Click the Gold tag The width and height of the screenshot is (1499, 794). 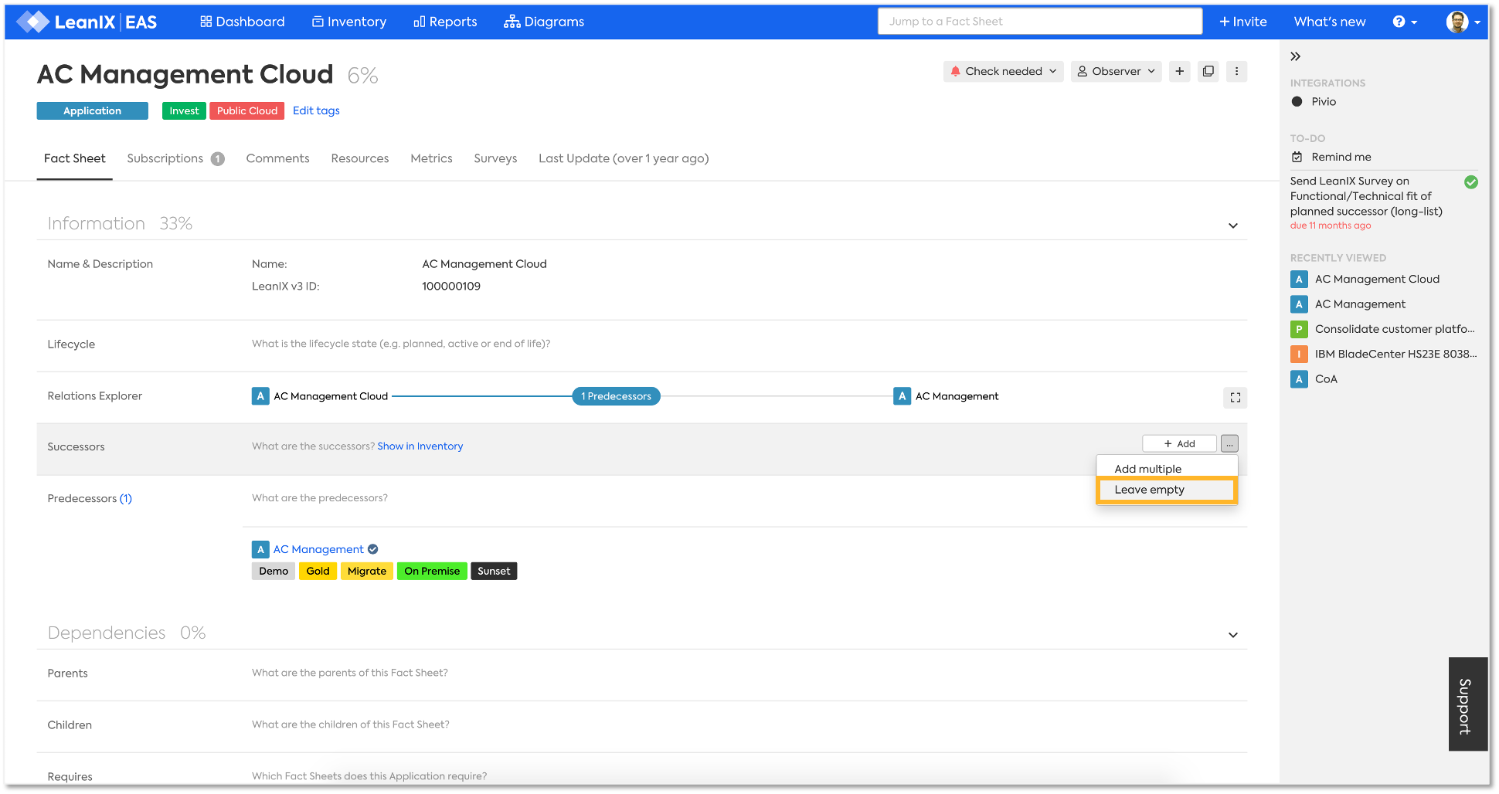[x=318, y=572]
